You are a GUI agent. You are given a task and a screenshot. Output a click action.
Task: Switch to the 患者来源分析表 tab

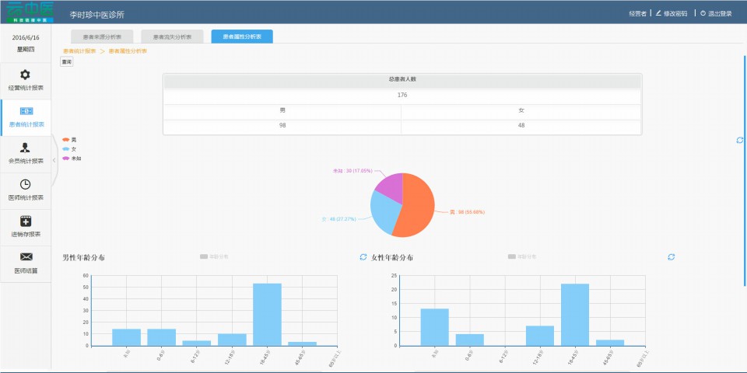pyautogui.click(x=102, y=37)
